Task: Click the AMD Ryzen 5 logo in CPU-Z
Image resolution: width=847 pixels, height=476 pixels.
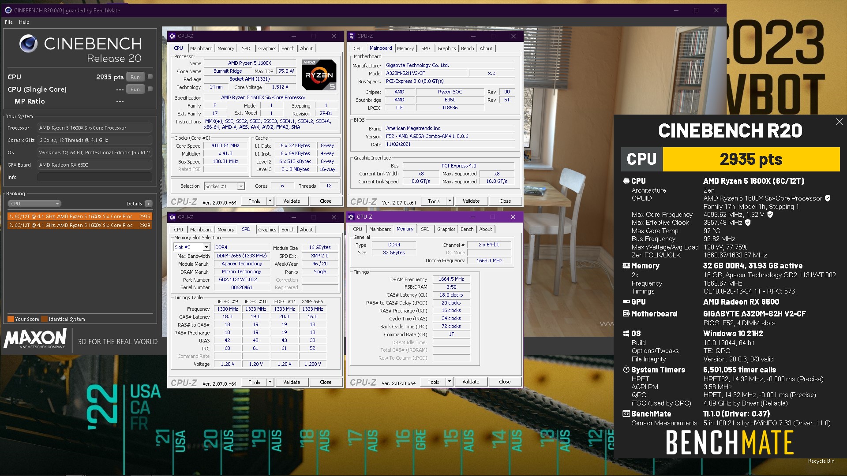Action: (319, 75)
